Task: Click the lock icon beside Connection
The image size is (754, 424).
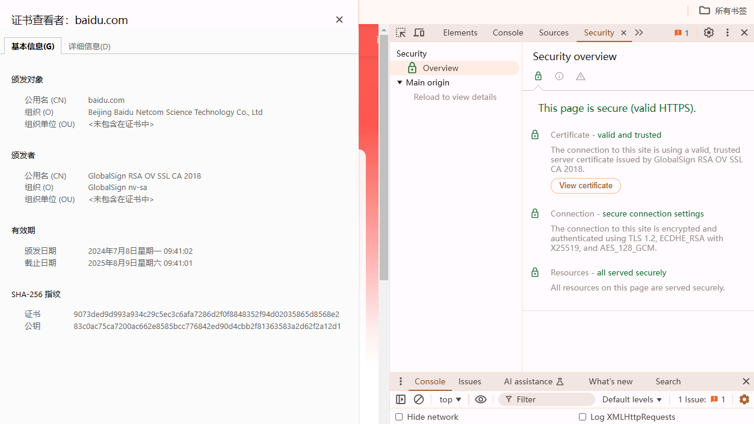Action: click(x=535, y=214)
